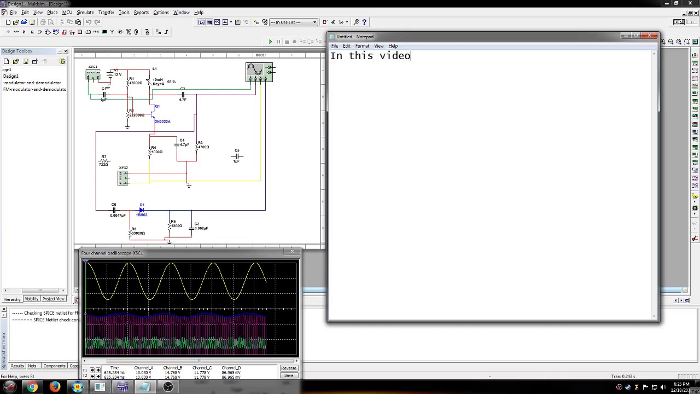Switch to the Hierarchy tab

click(12, 299)
